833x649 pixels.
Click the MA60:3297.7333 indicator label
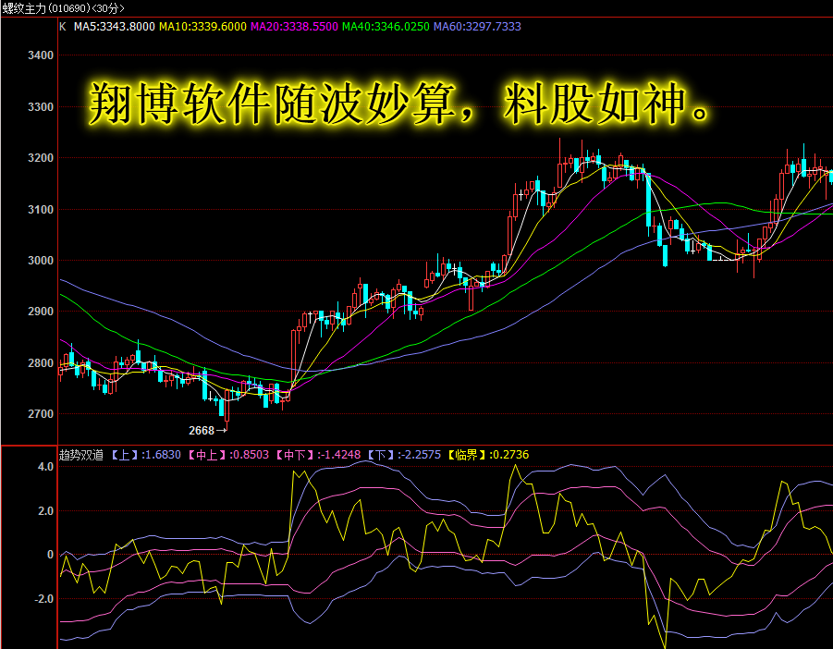477,27
